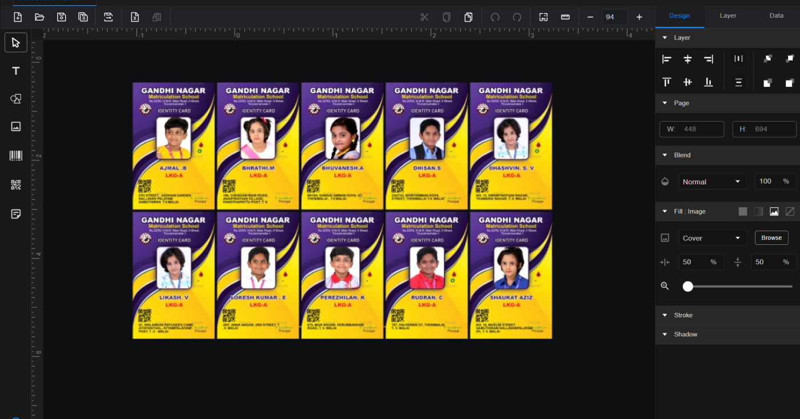800x419 pixels.
Task: Toggle the ruler display icon
Action: pyautogui.click(x=565, y=17)
